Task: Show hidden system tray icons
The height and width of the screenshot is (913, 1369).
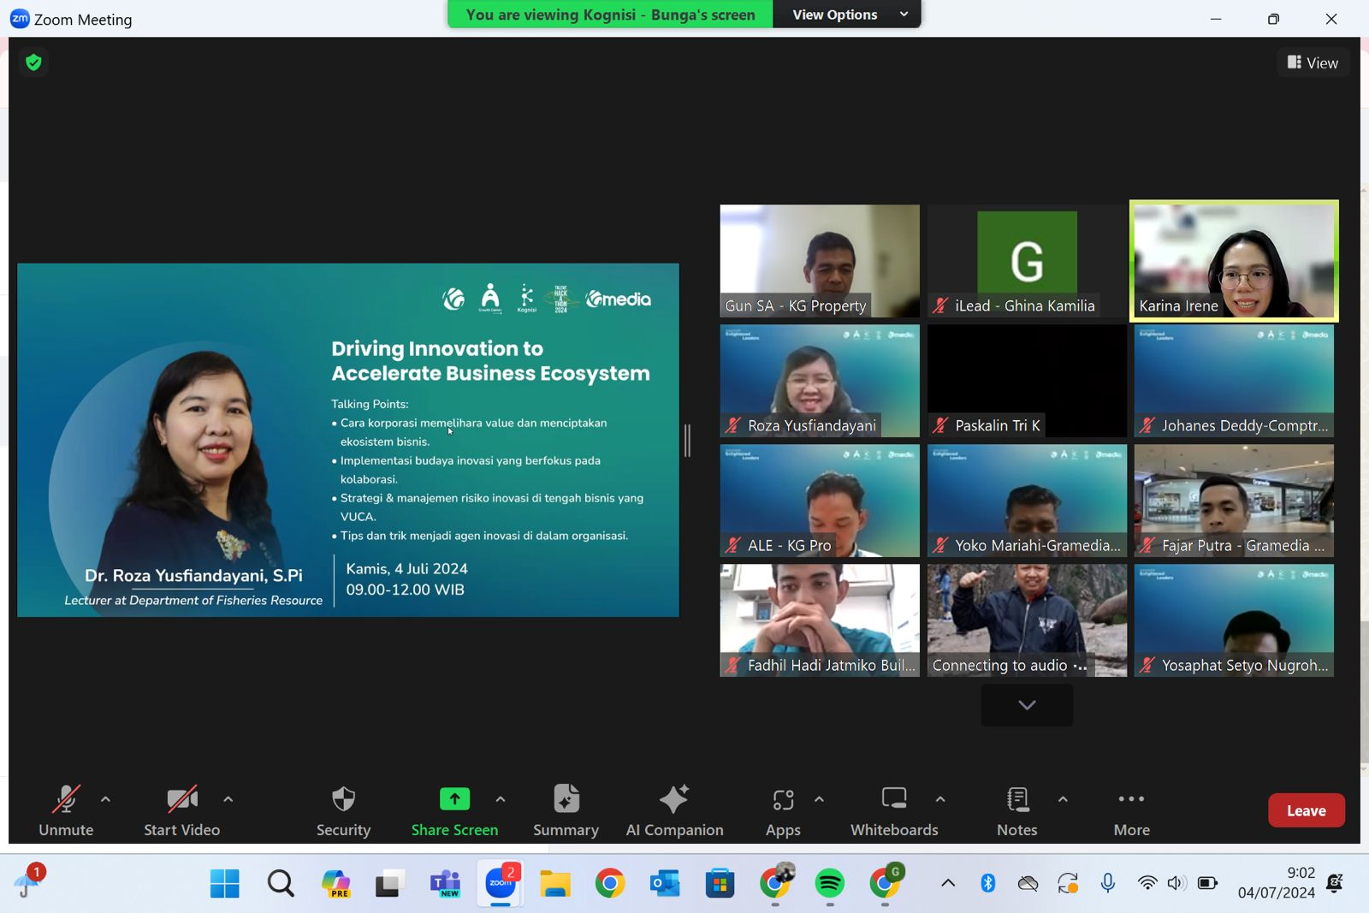Action: (948, 883)
